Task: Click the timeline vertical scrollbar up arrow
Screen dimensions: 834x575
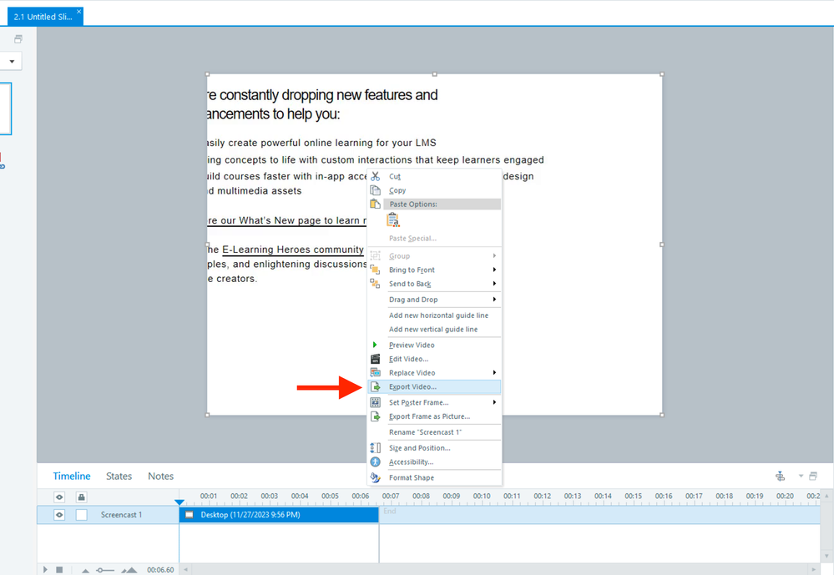Action: pyautogui.click(x=826, y=496)
